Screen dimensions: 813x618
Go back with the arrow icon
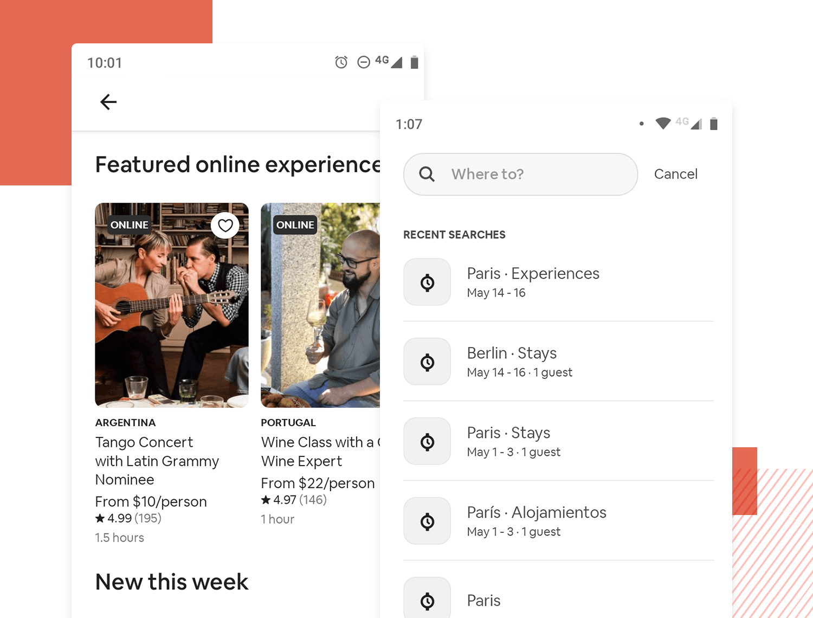[x=108, y=102]
